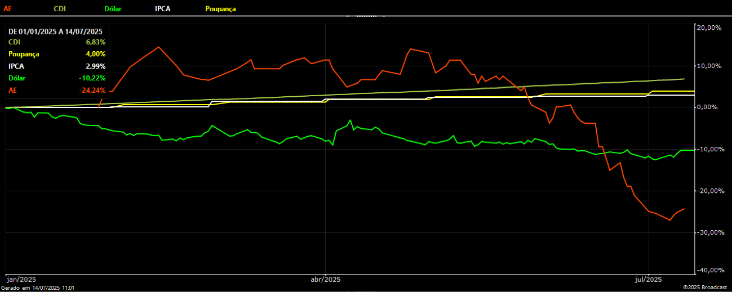Select the IPCA label in top legend

[163, 9]
